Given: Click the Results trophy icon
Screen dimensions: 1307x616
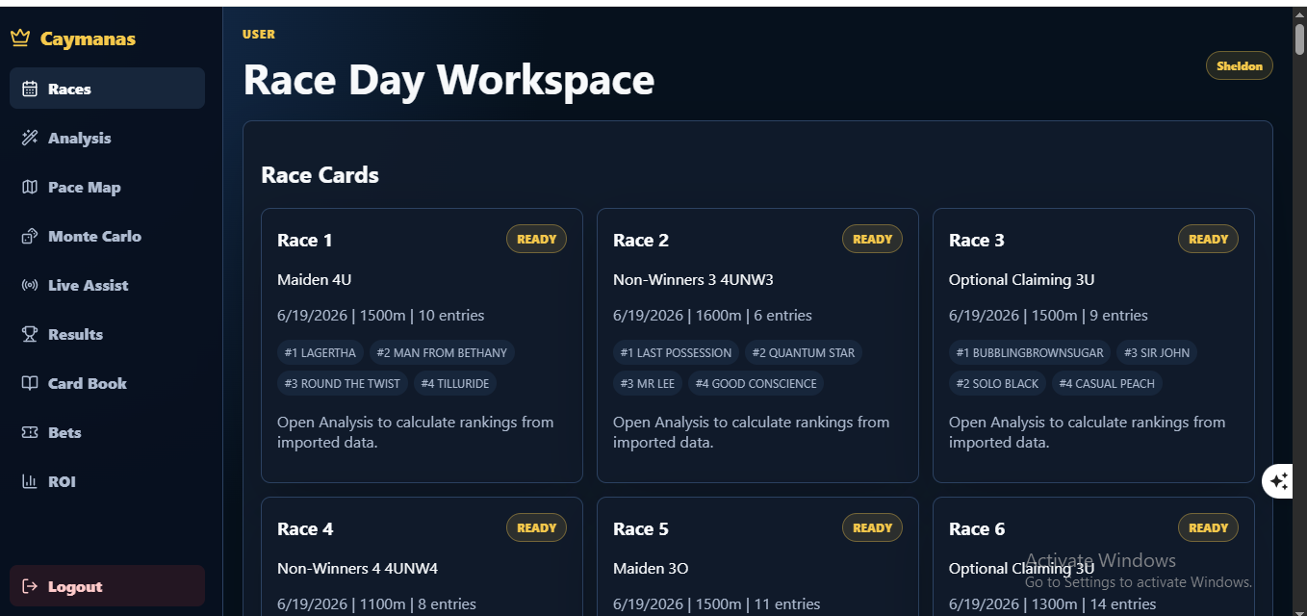Looking at the screenshot, I should coord(30,334).
